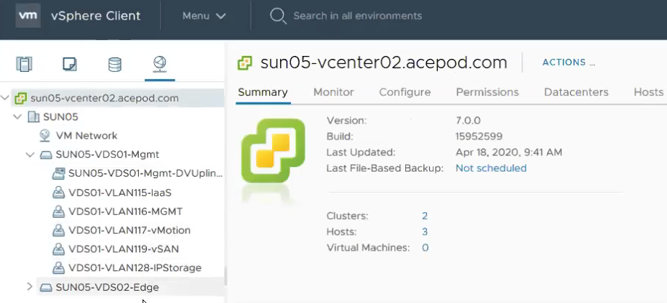Click the VM Network globe icon
The height and width of the screenshot is (303, 667).
tap(45, 136)
